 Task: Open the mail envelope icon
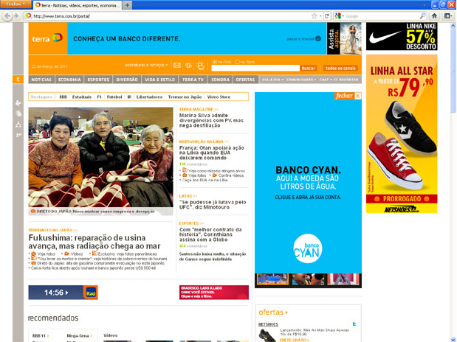[x=177, y=66]
